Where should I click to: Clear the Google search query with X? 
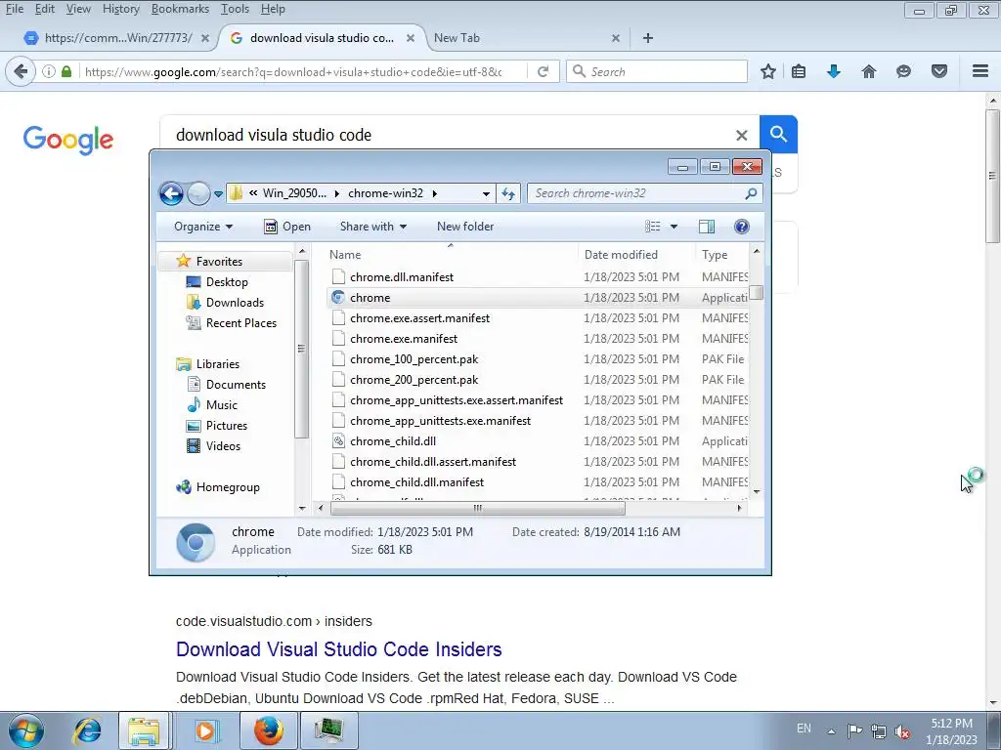[x=741, y=135]
